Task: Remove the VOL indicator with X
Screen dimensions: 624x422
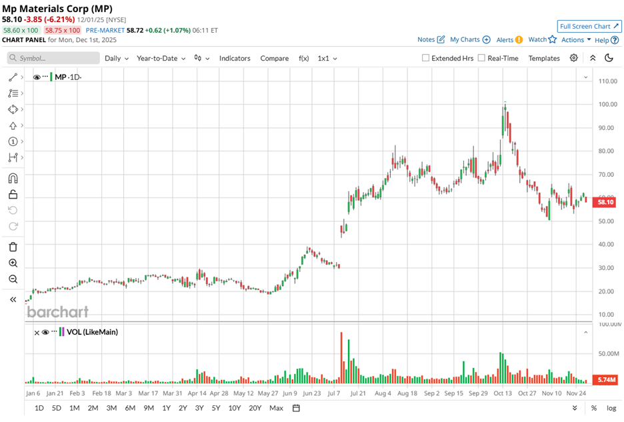Action: click(37, 333)
